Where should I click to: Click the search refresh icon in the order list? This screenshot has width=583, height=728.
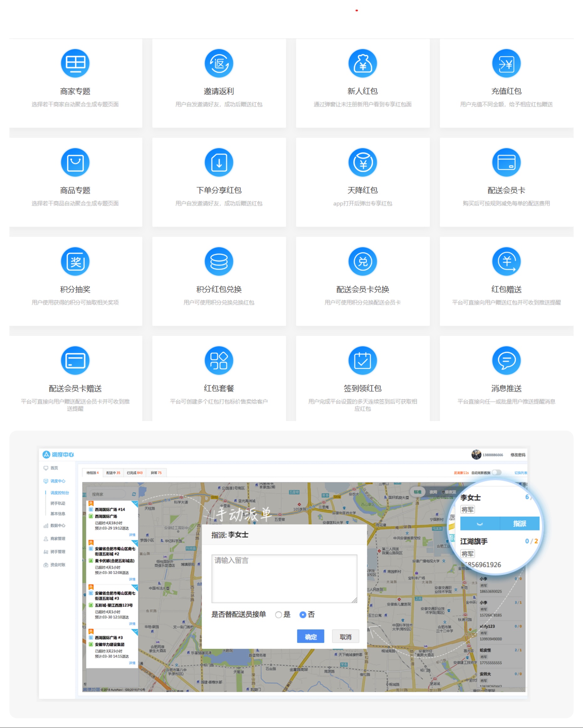click(134, 494)
